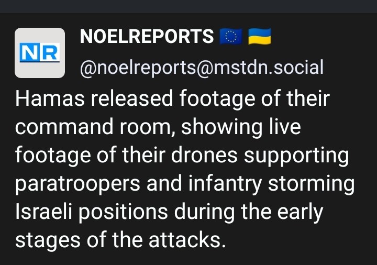377x265 pixels.
Task: Open the @noelreports@mstdn.social handle
Action: [201, 68]
